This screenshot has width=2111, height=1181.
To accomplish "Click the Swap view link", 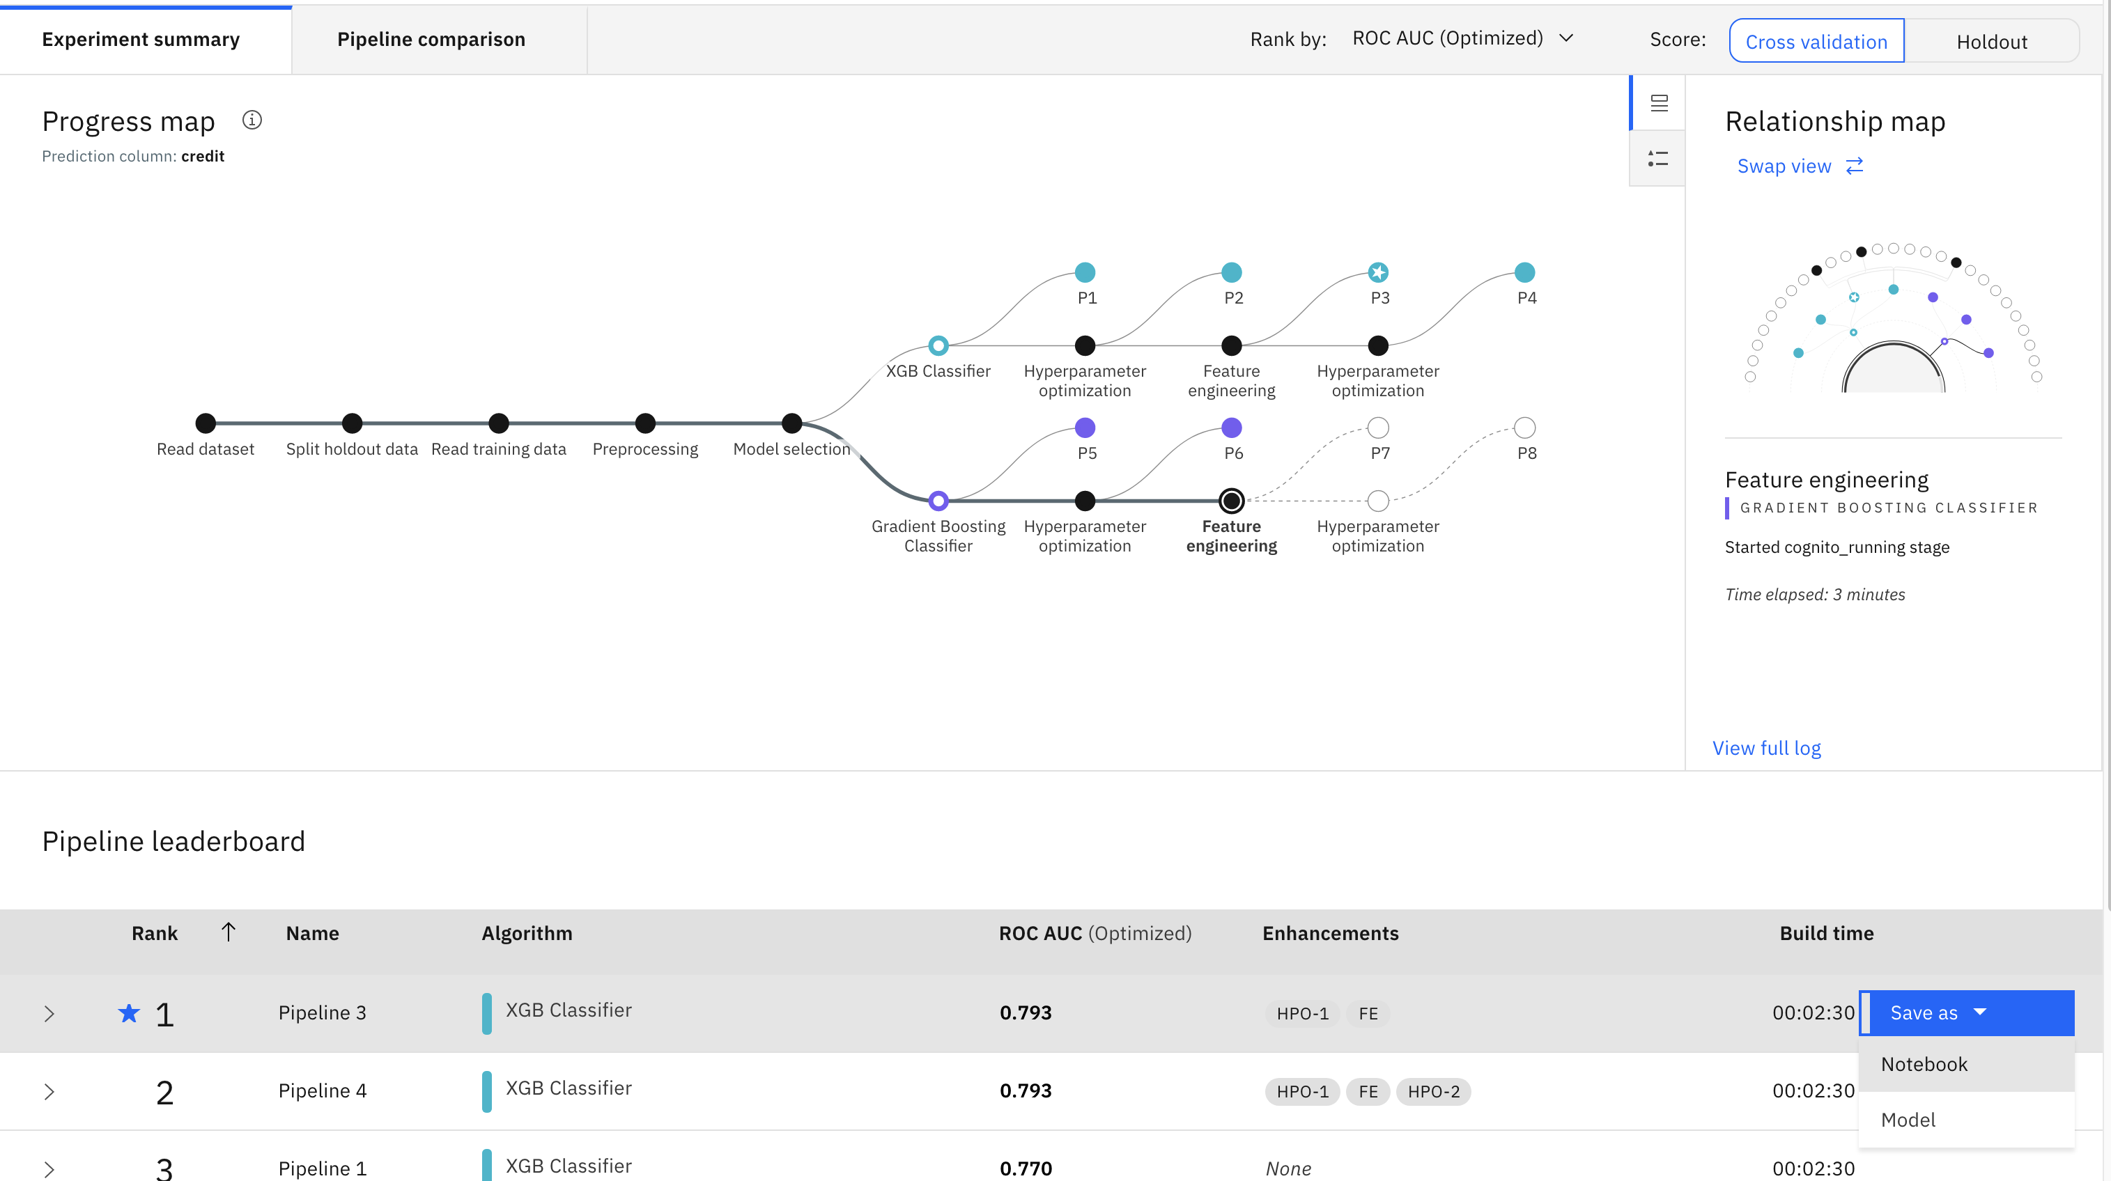I will pos(1800,166).
